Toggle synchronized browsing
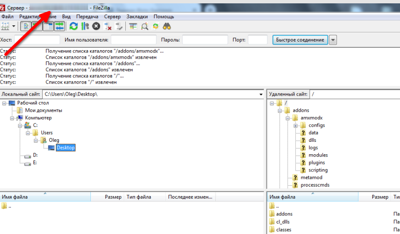Image resolution: width=400 pixels, height=234 pixels. [156, 26]
